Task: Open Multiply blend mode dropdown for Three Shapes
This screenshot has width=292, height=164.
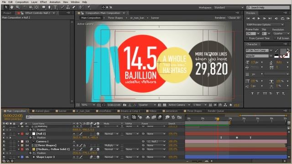Action: click(x=111, y=145)
